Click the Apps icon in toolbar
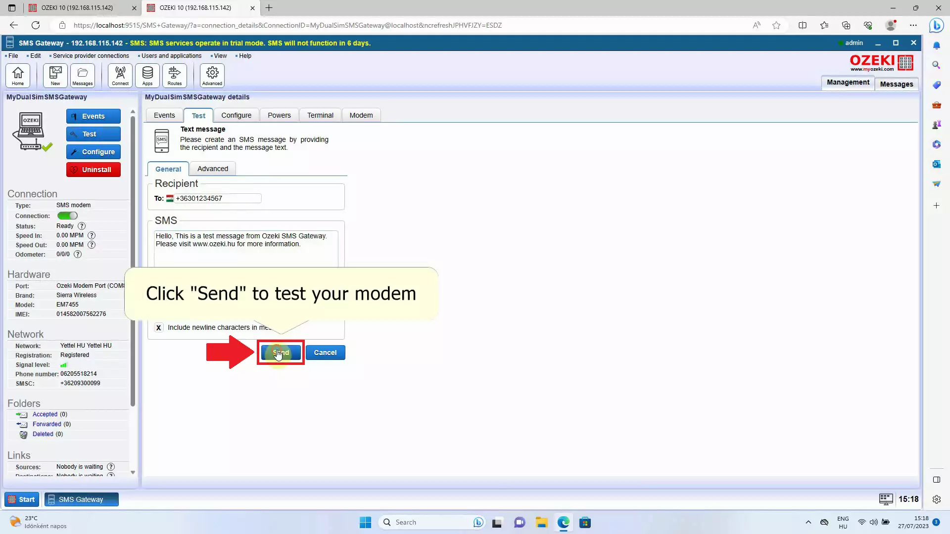 point(147,75)
